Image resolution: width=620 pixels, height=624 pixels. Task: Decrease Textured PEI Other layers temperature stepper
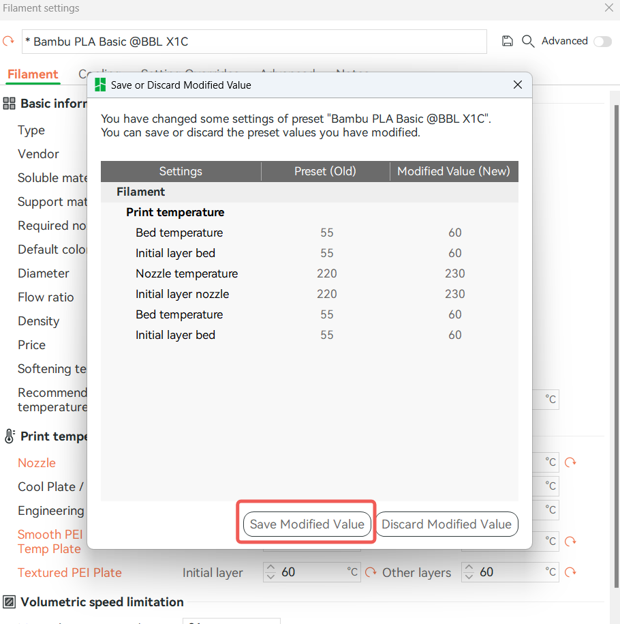click(469, 577)
